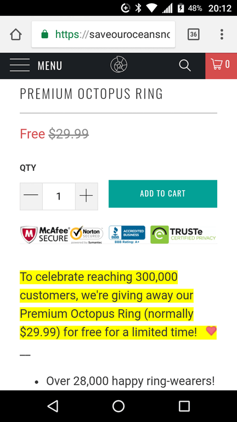
Task: Open the hamburger MENU
Action: (20, 65)
